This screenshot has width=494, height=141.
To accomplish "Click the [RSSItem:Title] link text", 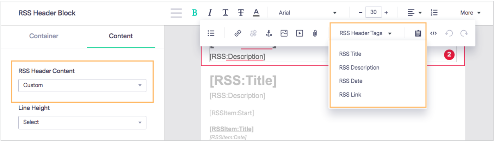I will (231, 129).
